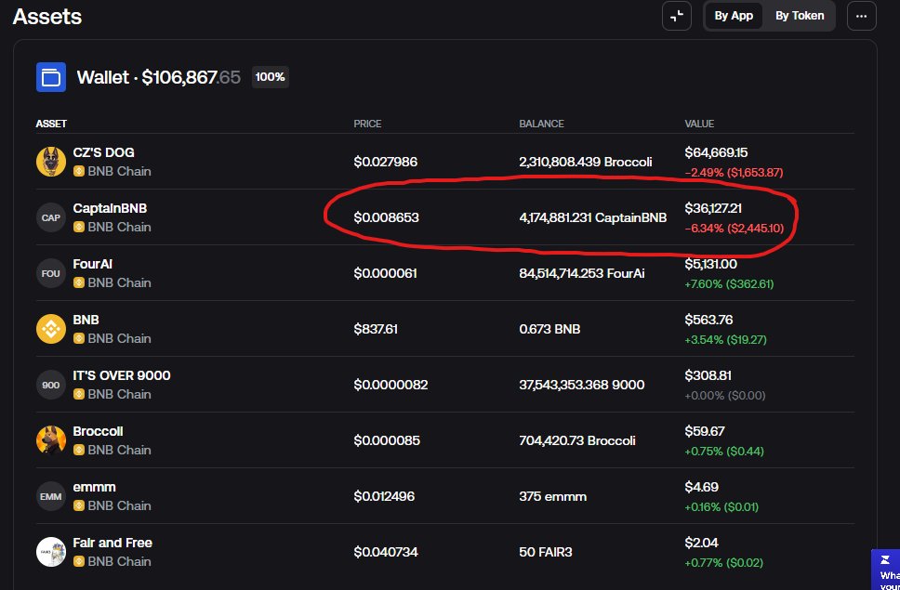This screenshot has height=590, width=900.
Task: Click the FOU token avatar
Action: tap(51, 273)
